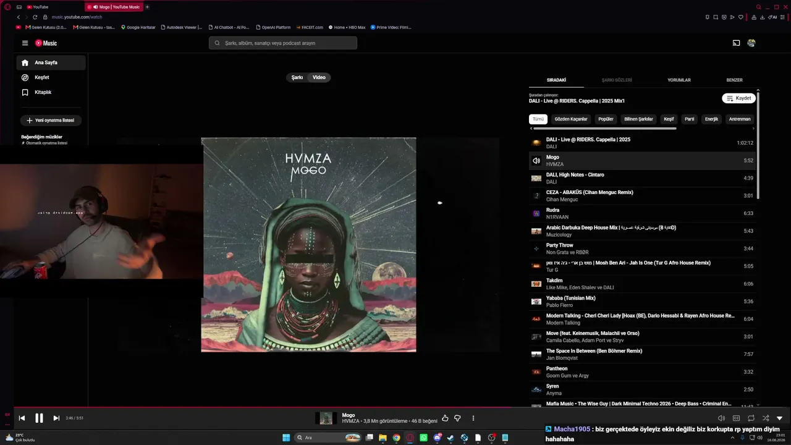Select the Enerjik filter chip
Viewport: 791px width, 445px height.
(712, 119)
